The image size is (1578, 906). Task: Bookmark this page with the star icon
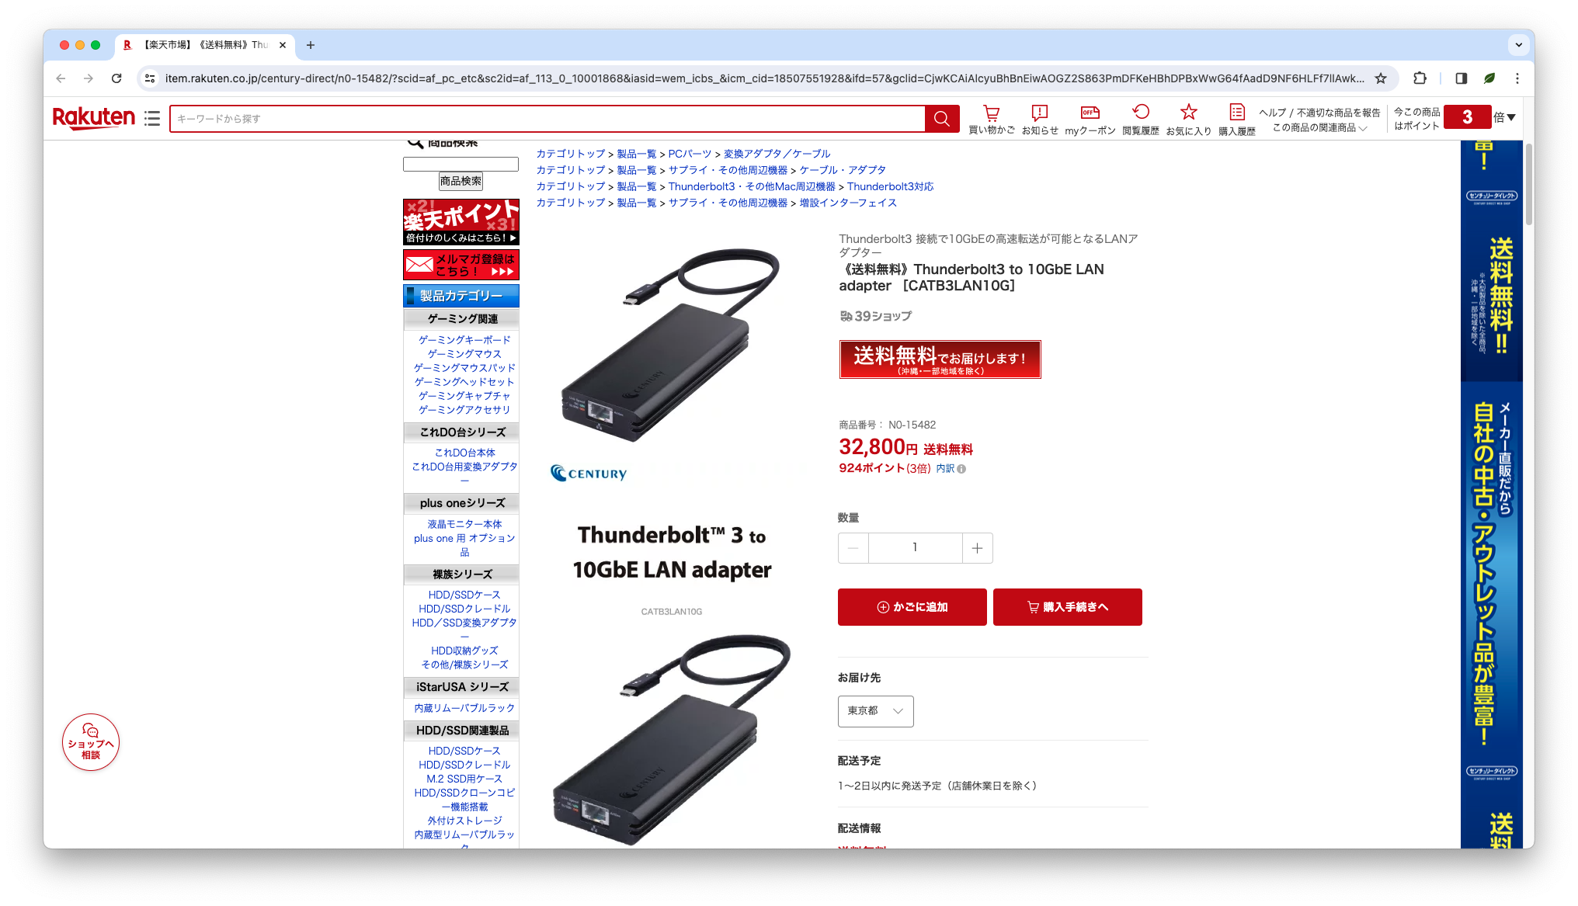pos(1381,78)
